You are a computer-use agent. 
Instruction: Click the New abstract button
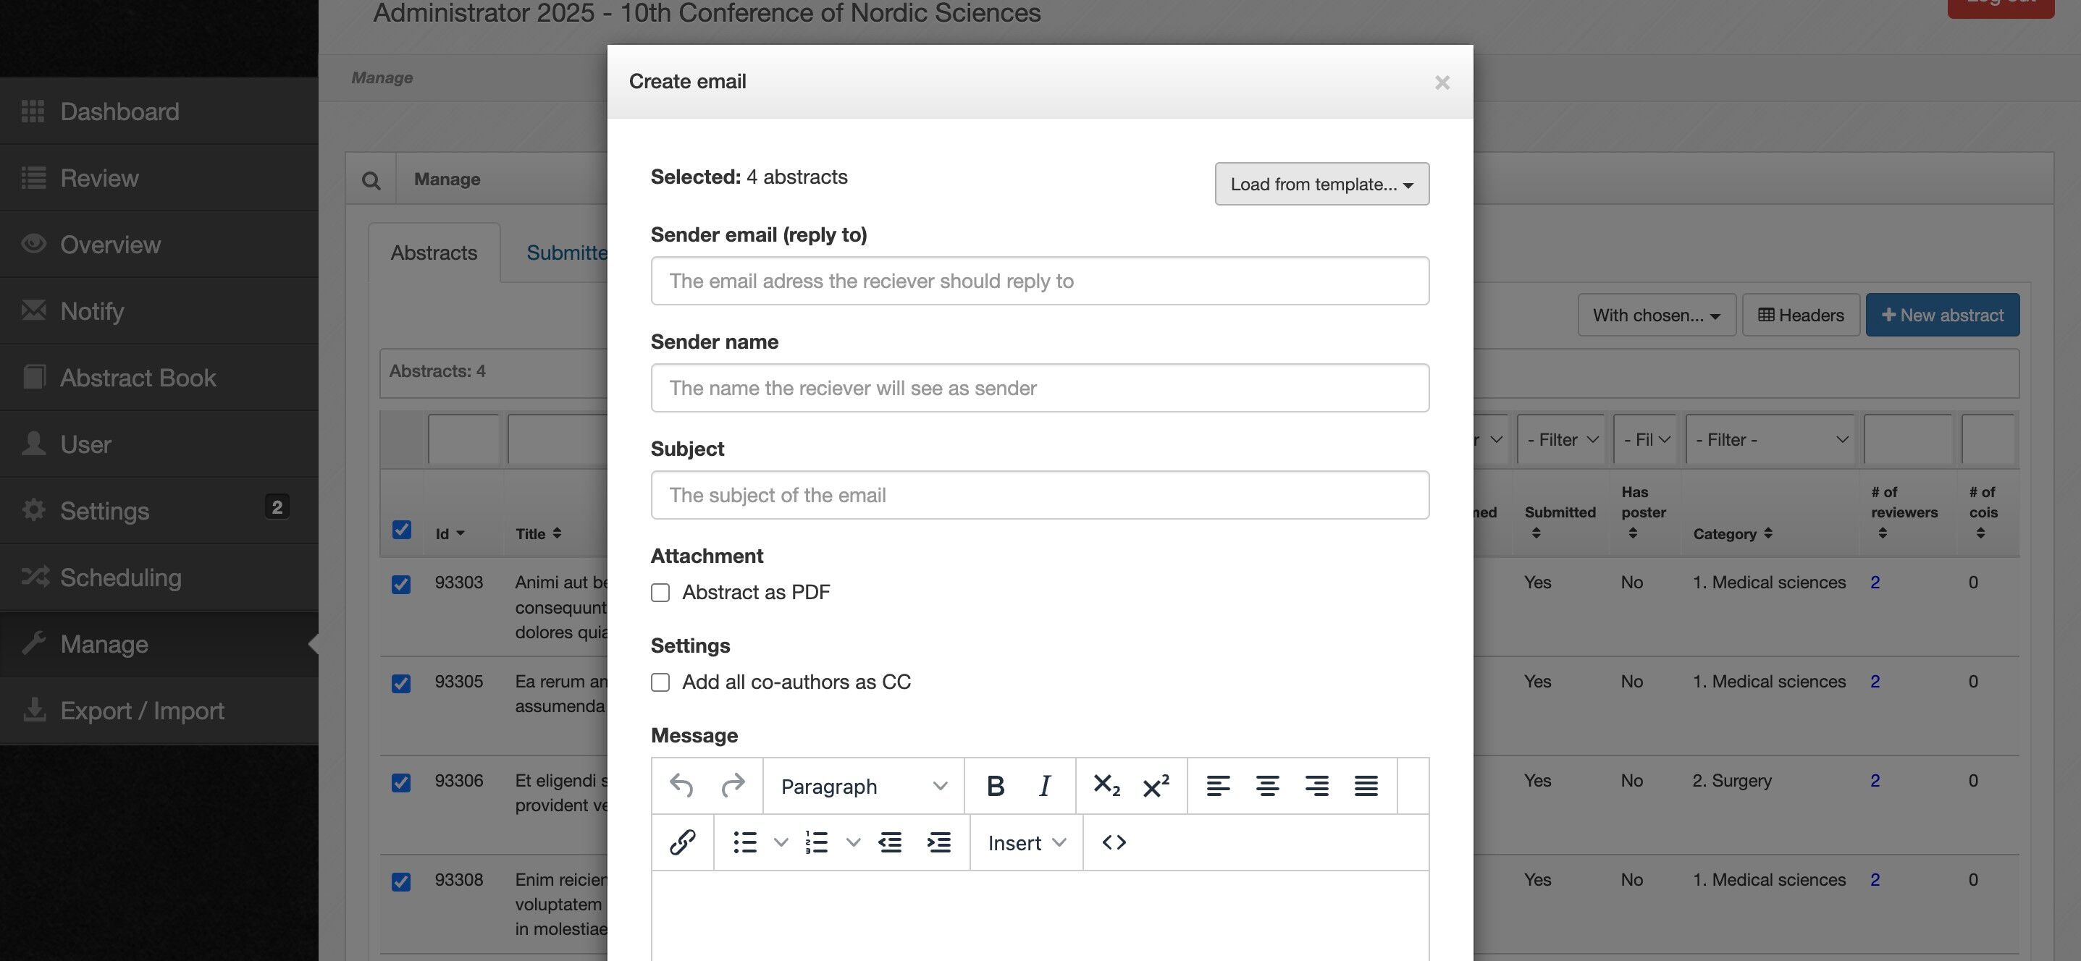pyautogui.click(x=1942, y=315)
